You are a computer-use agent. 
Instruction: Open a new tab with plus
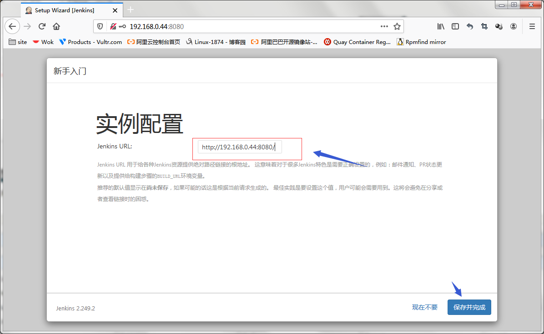tap(131, 10)
